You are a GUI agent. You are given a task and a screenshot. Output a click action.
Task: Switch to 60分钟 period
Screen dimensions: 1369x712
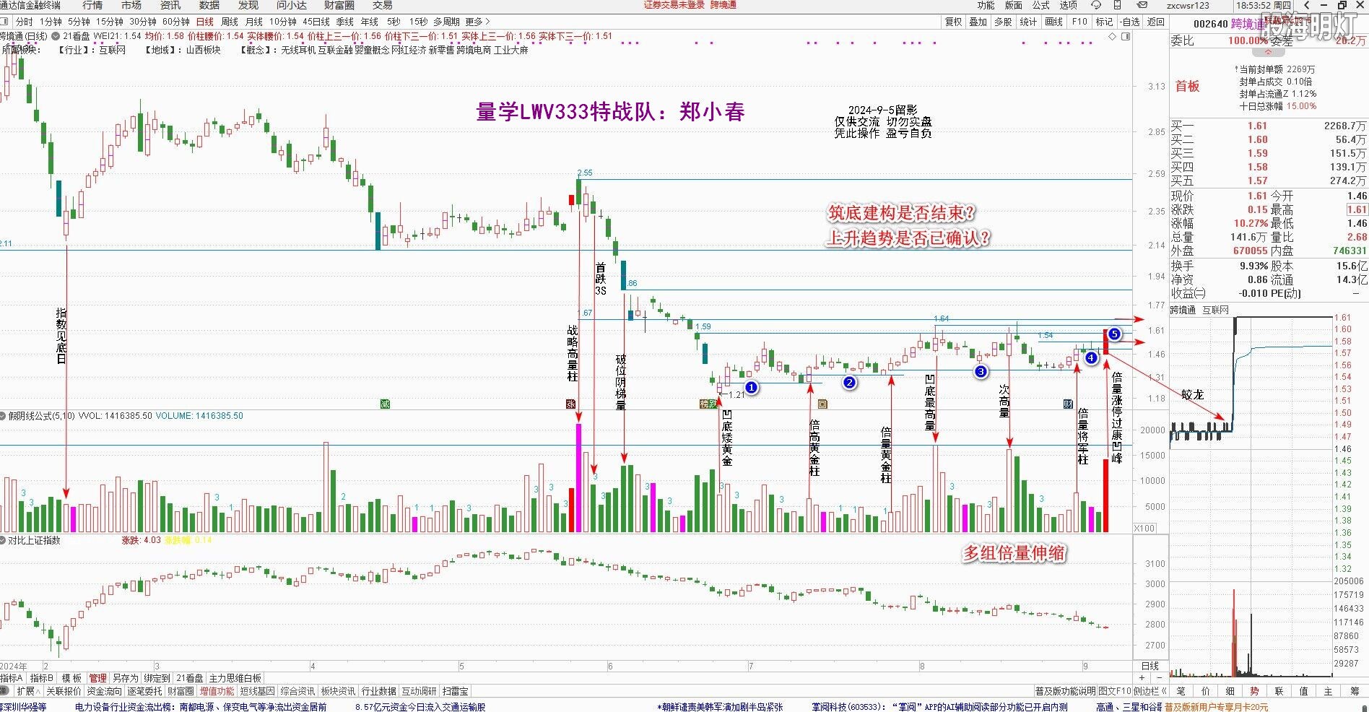(176, 22)
